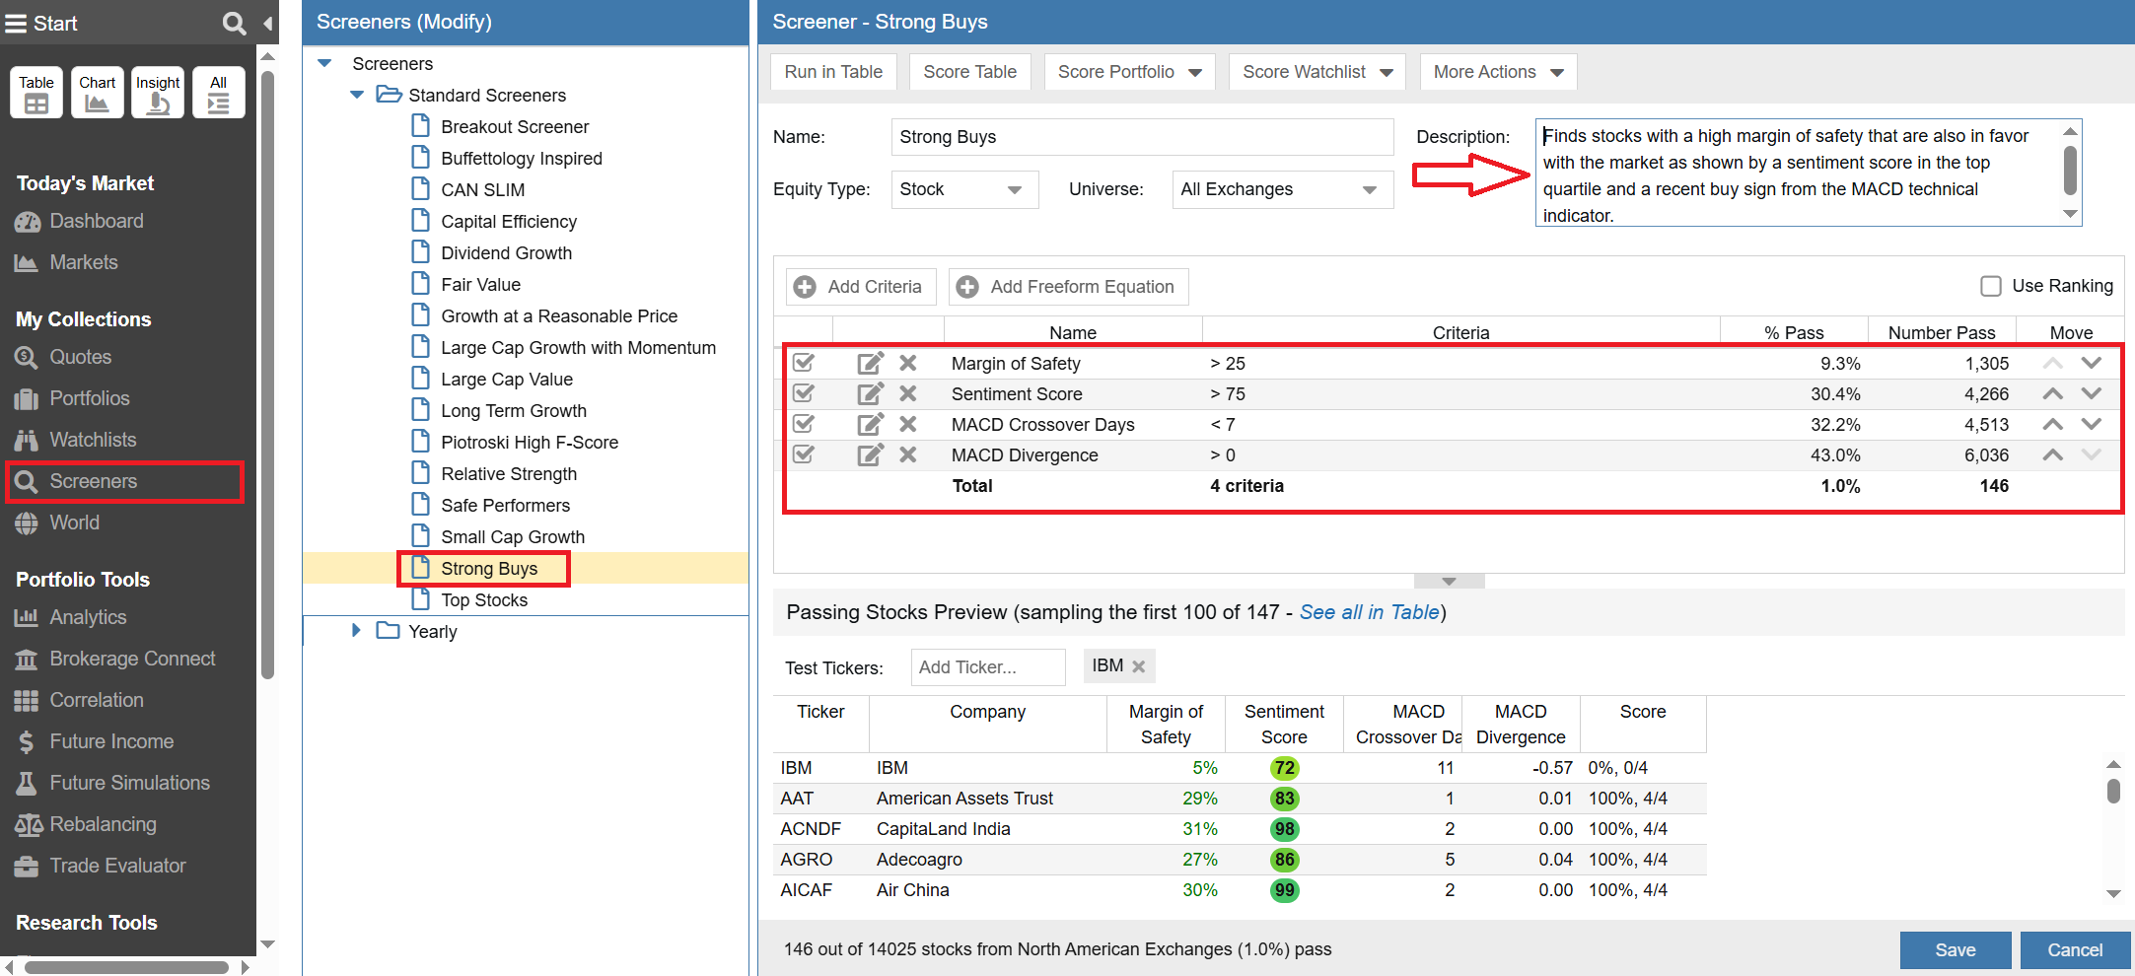
Task: Select Top Stocks screener in tree
Action: point(483,600)
